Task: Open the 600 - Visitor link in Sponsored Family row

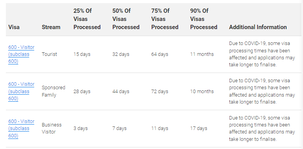Action: pos(21,91)
